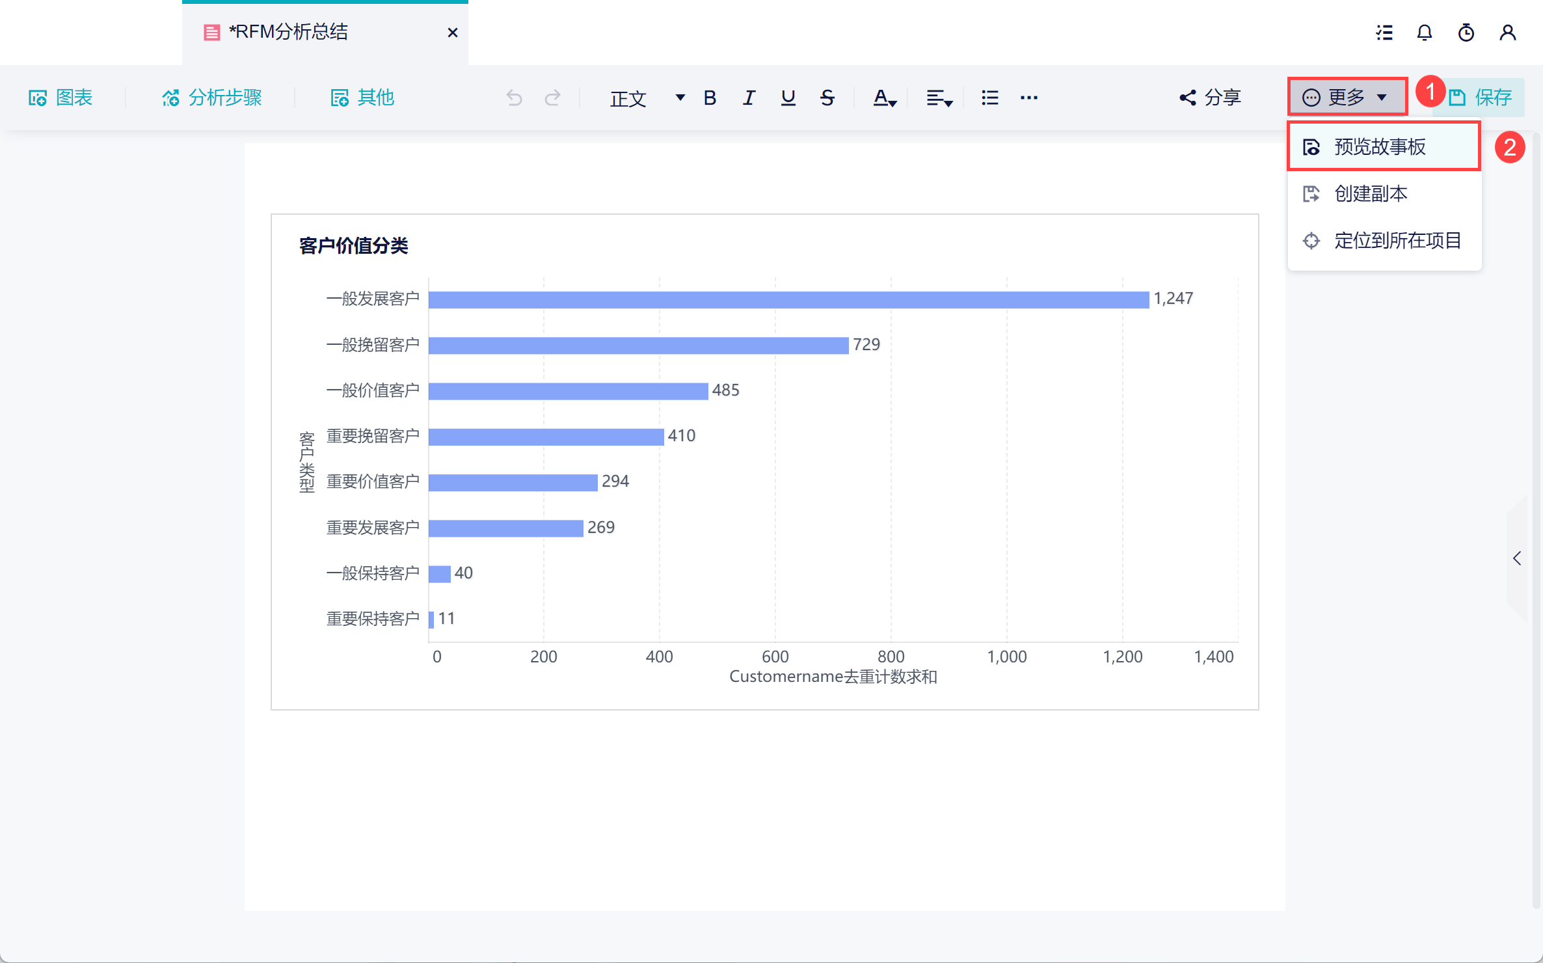
Task: Open the timer clock icon
Action: coord(1466,33)
